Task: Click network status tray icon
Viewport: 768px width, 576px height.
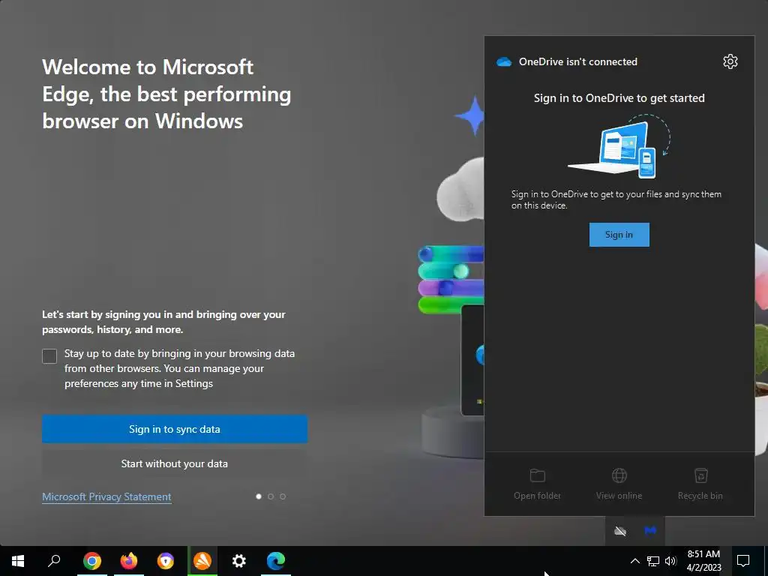Action: [x=653, y=561]
